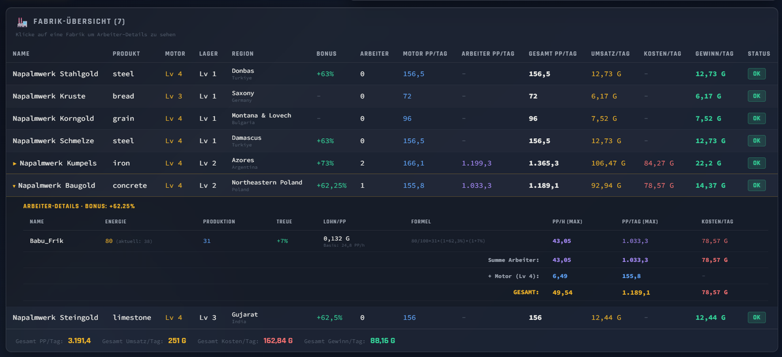The width and height of the screenshot is (782, 357).
Task: Click the Gesamt Gewinn/Tag total 88,16 G
Action: click(x=382, y=340)
